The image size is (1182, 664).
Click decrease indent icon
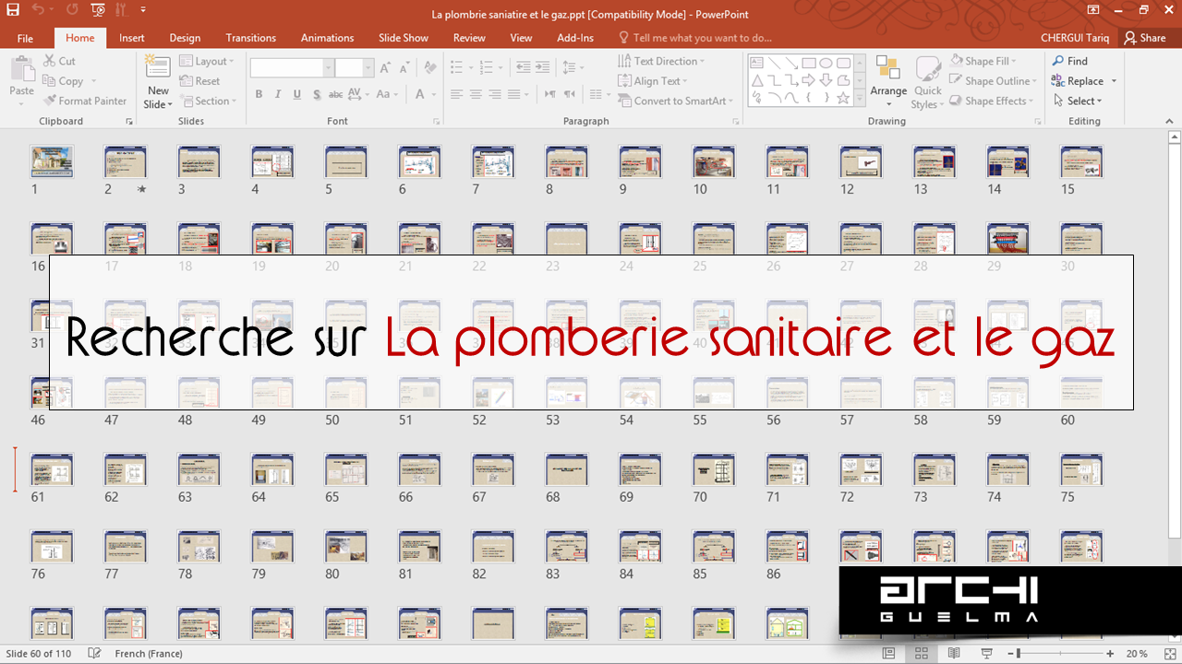(x=524, y=67)
